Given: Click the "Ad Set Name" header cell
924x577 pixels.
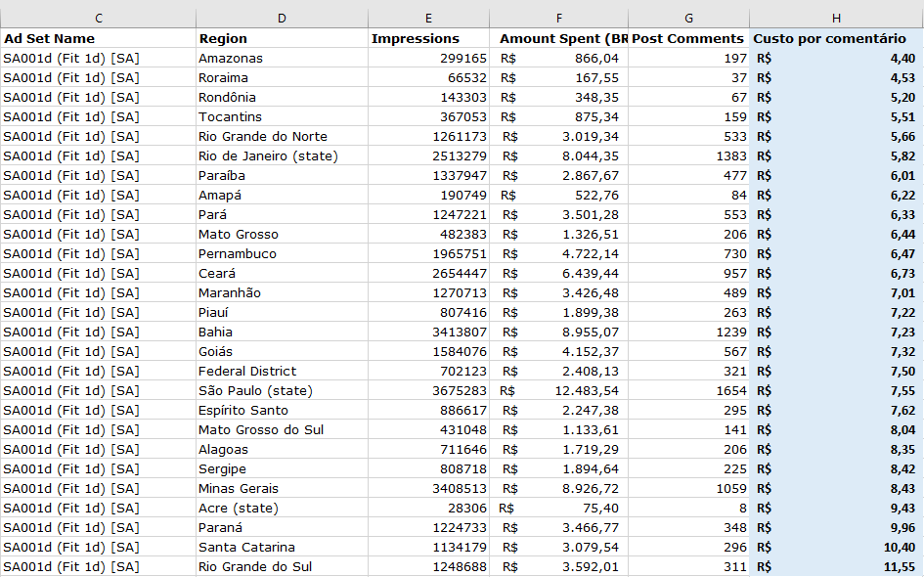Looking at the screenshot, I should 50,38.
